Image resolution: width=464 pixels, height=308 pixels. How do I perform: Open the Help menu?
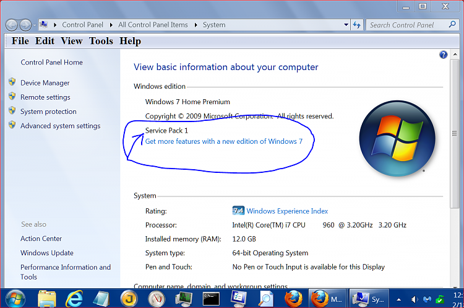[130, 41]
